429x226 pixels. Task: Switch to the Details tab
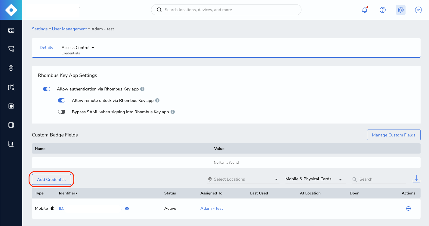tap(46, 47)
